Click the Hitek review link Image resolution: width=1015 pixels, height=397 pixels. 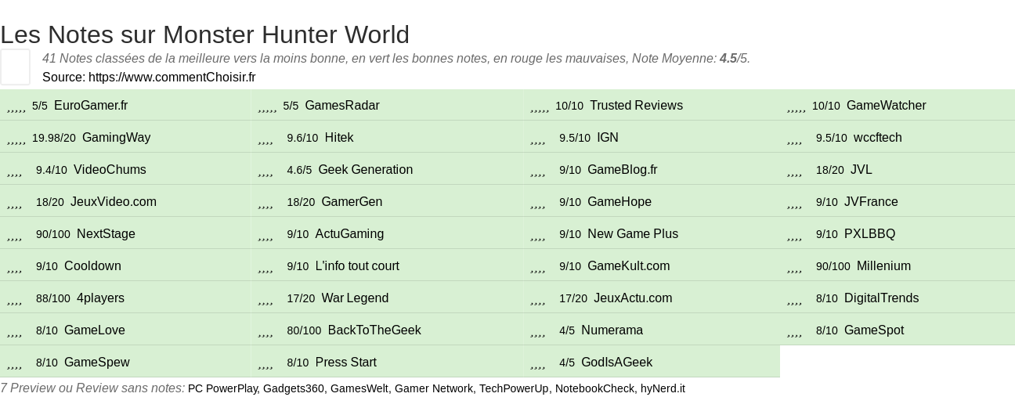point(339,138)
